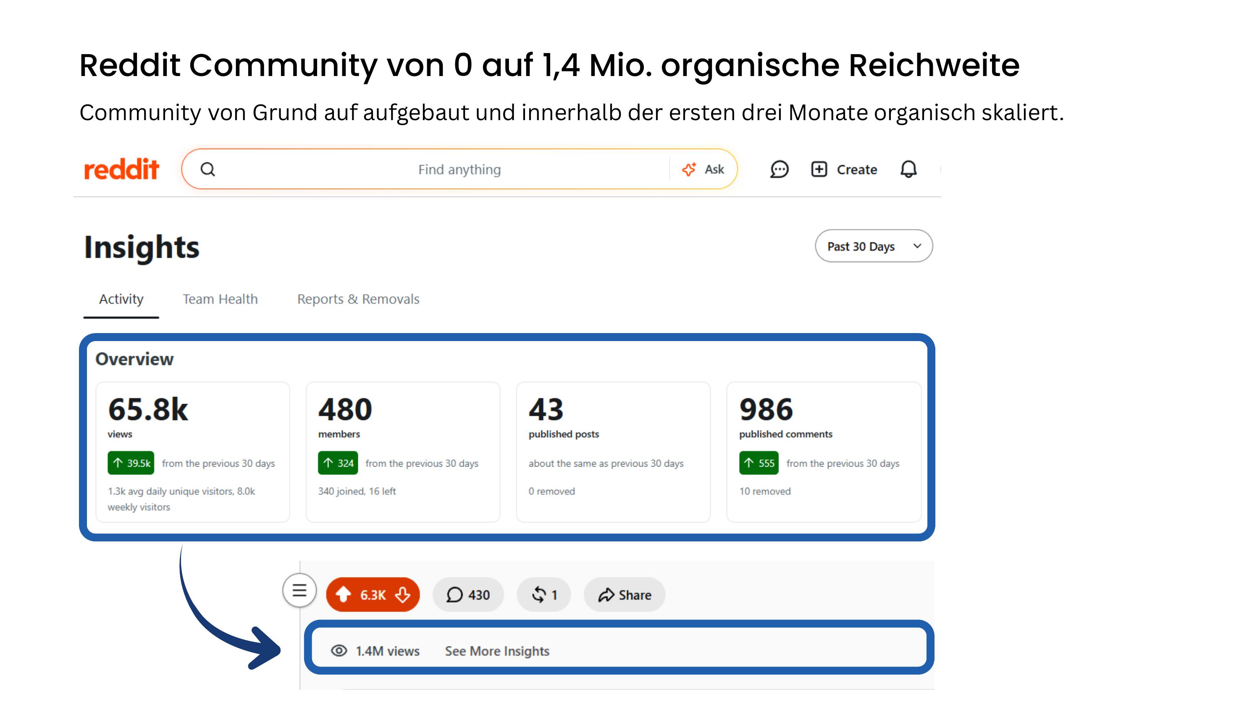Click the crosspost icon showing 1

click(544, 594)
